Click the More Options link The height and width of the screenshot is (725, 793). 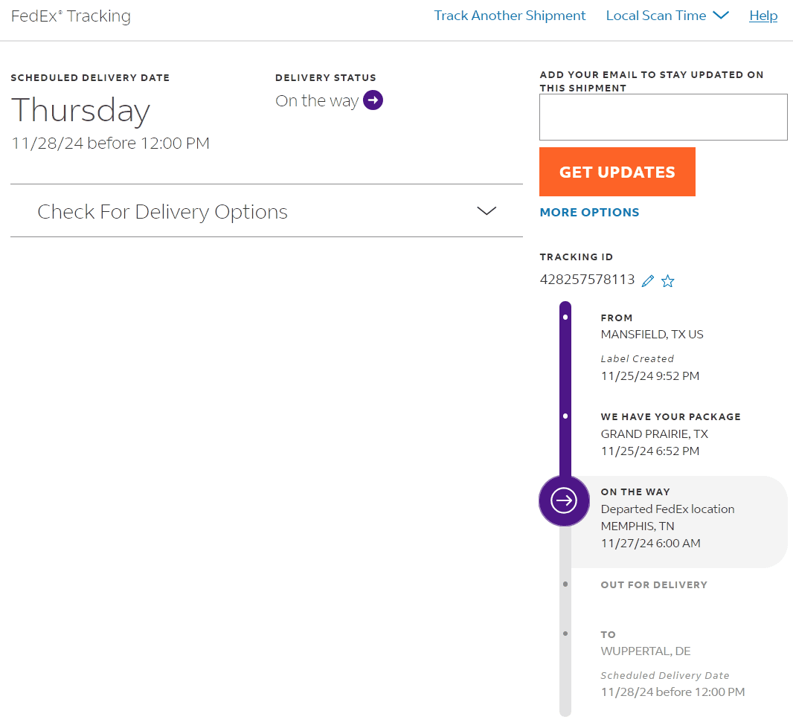click(x=589, y=213)
